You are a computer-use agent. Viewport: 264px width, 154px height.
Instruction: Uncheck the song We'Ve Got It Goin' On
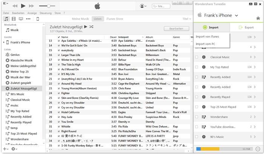pyautogui.click(x=59, y=45)
